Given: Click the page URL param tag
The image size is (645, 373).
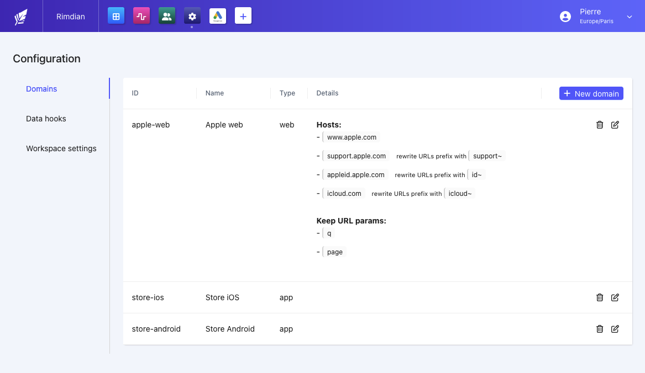Looking at the screenshot, I should pos(334,252).
